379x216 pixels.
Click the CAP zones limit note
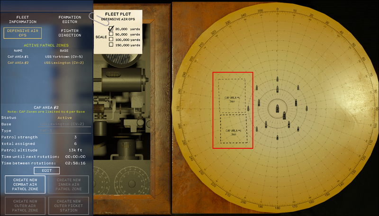(x=46, y=112)
